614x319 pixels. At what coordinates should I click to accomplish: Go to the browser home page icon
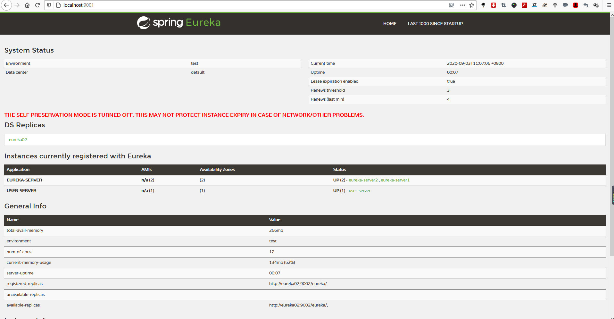[x=27, y=5]
